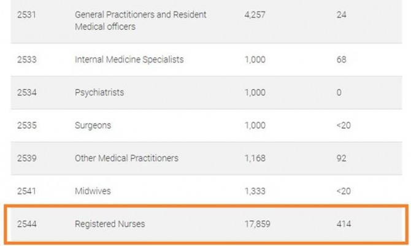Click the 1,168 value
Image resolution: width=411 pixels, height=246 pixels.
(x=255, y=158)
